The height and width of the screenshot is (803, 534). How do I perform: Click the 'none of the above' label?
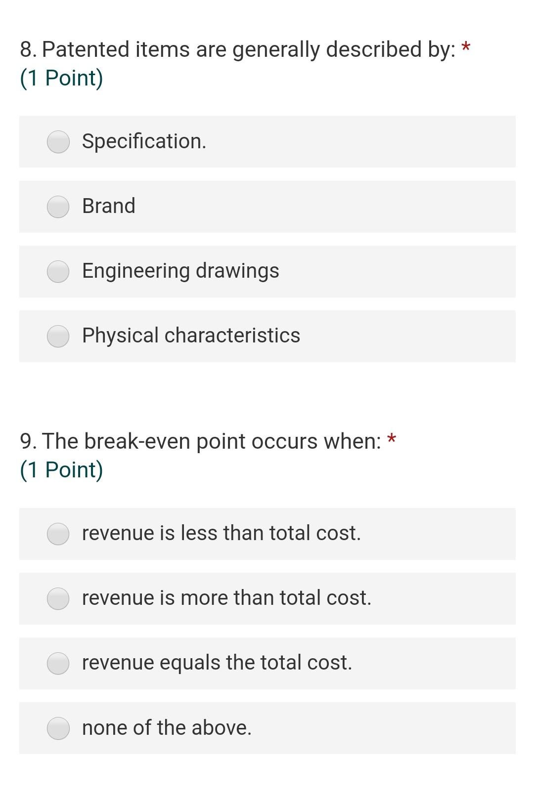click(166, 728)
